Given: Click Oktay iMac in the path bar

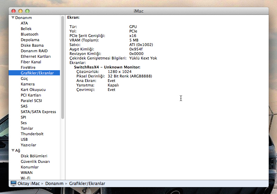Looking at the screenshot, I should coord(28,183).
